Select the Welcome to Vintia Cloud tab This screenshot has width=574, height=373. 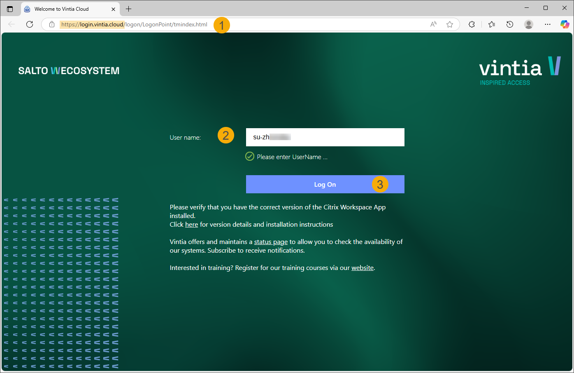click(70, 9)
